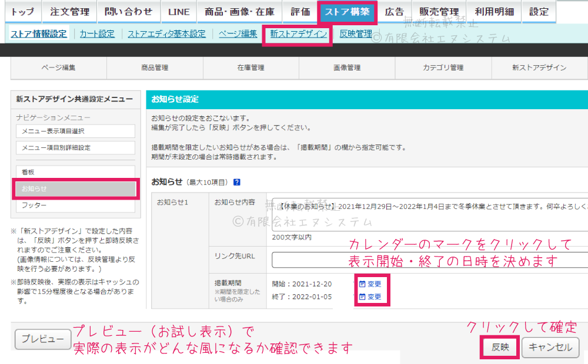
Task: Select フッター in the sidebar menu
Action: (x=75, y=205)
